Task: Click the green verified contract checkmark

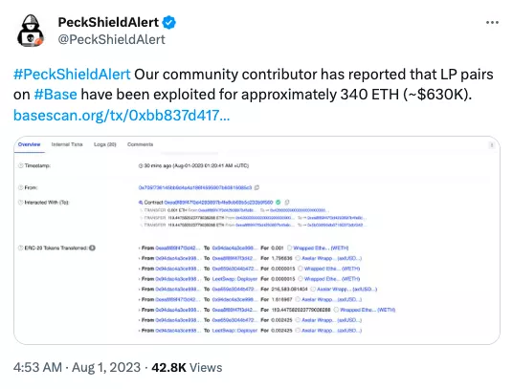Action: (x=279, y=203)
